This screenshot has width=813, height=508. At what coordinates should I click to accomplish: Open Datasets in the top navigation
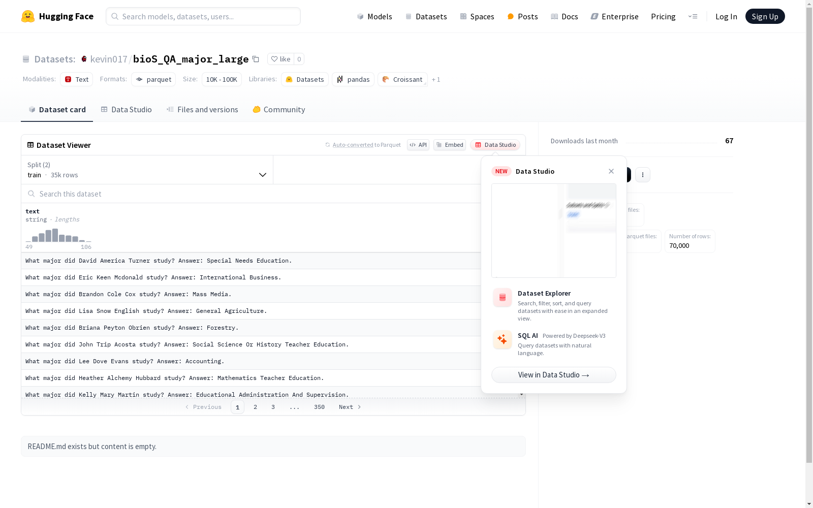coord(426,16)
